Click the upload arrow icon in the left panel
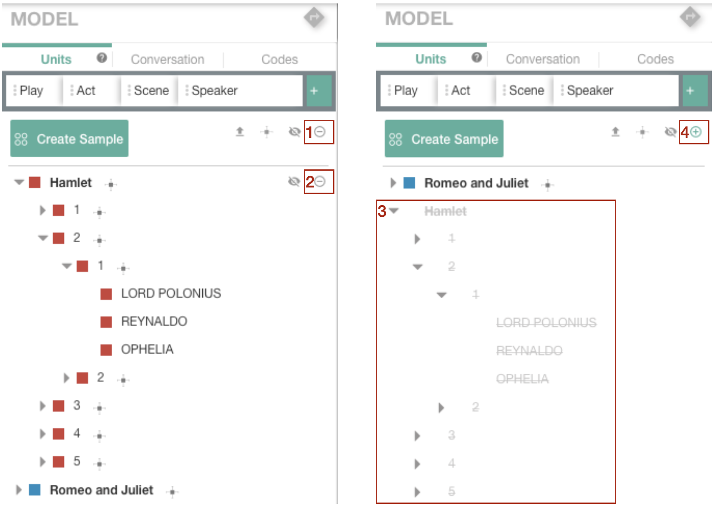The height and width of the screenshot is (509, 715). (240, 131)
